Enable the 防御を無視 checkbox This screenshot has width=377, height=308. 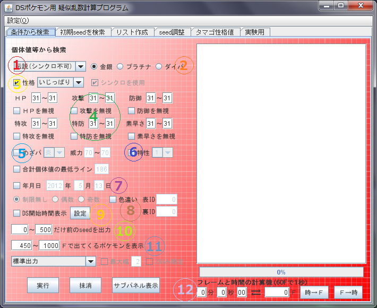tap(131, 111)
